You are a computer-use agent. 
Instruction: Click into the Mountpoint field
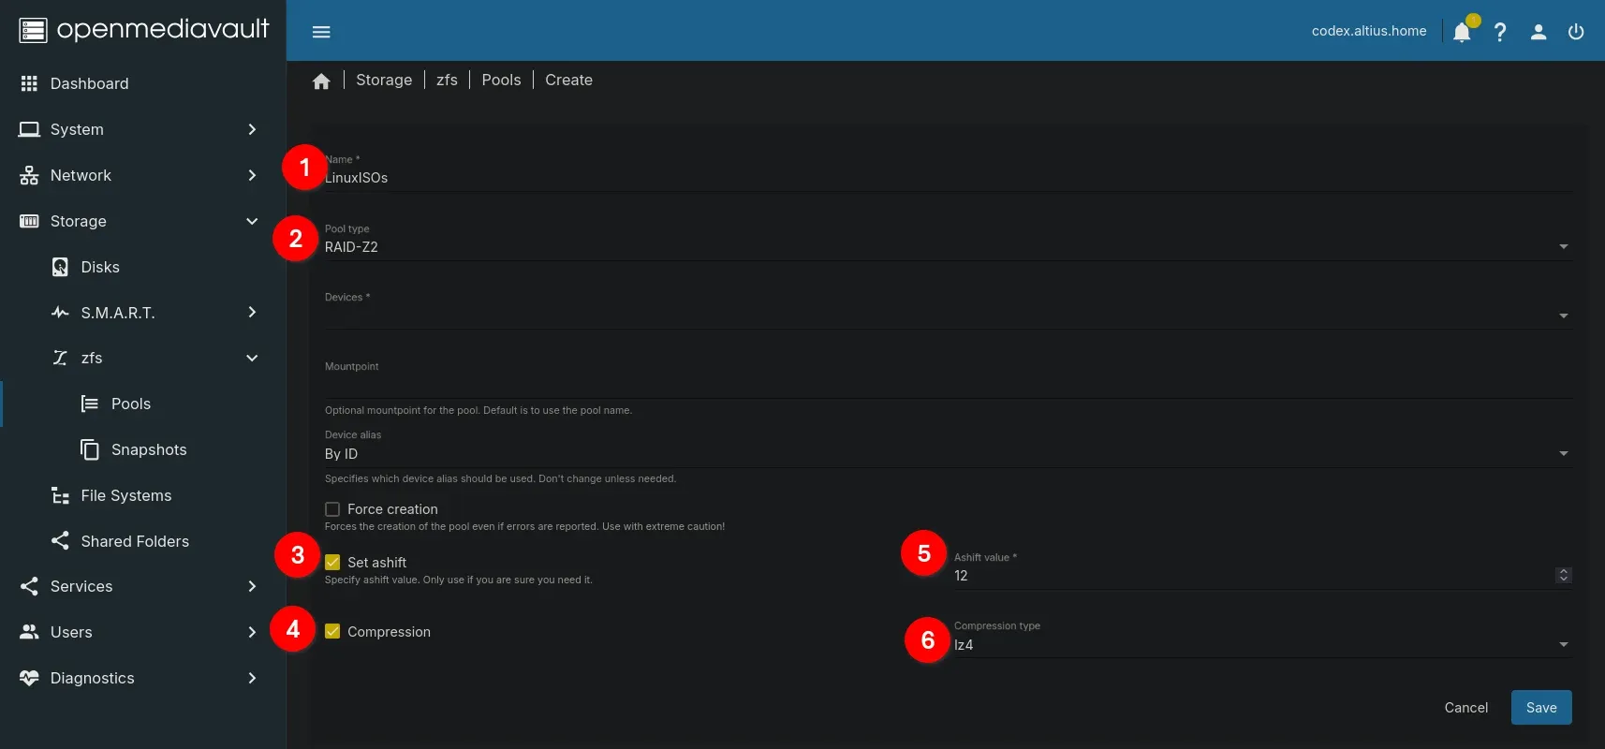coord(948,385)
